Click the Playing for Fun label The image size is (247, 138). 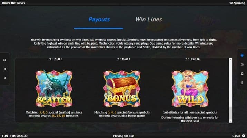(x=123, y=136)
